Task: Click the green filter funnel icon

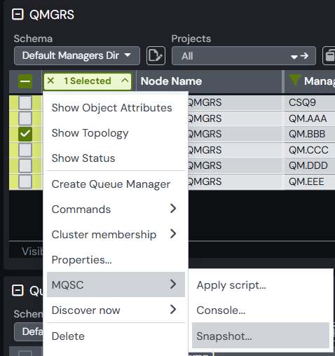Action: click(x=294, y=81)
